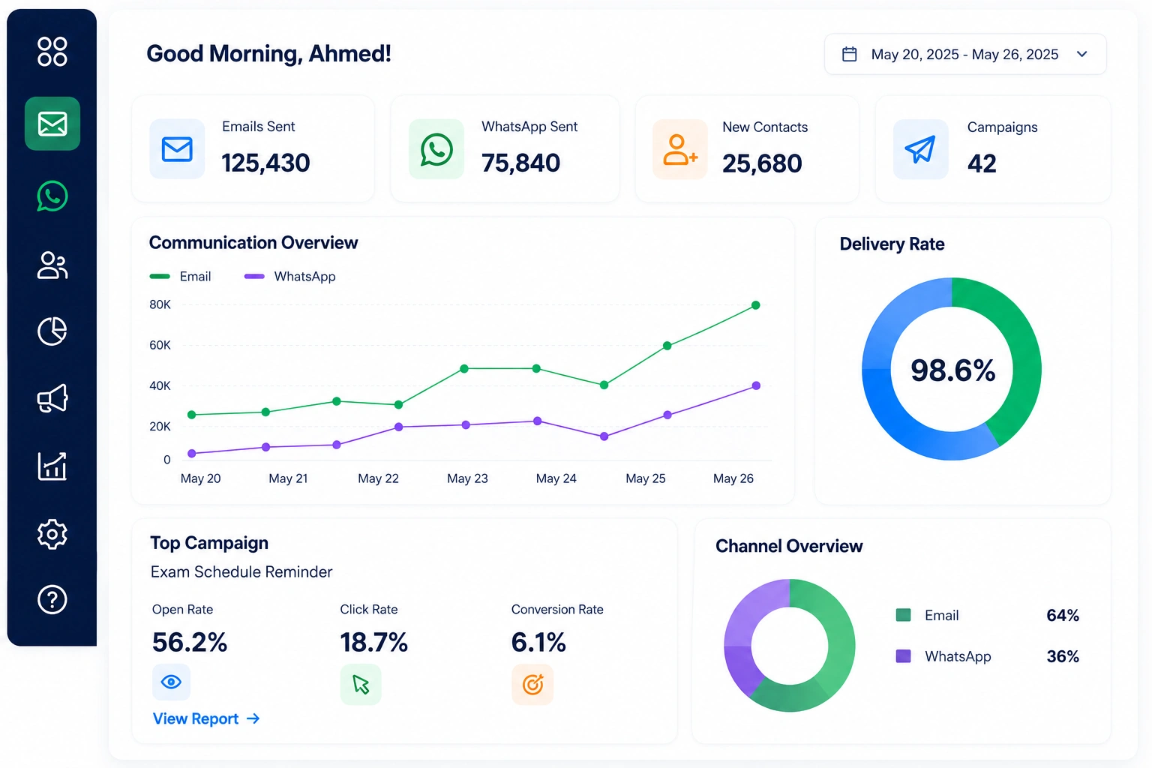Click the purple WhatsApp swatch in Channel Overview
This screenshot has width=1152, height=768.
[x=903, y=656]
